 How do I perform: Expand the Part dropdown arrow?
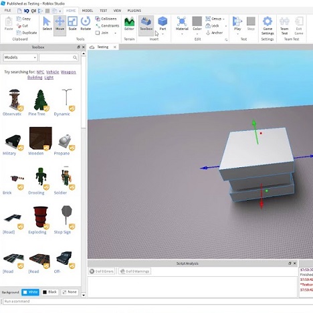point(163,34)
